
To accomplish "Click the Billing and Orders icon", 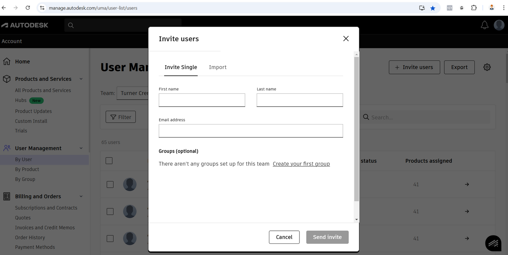I will 7,196.
